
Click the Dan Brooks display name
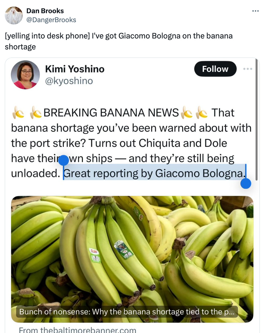tap(45, 11)
